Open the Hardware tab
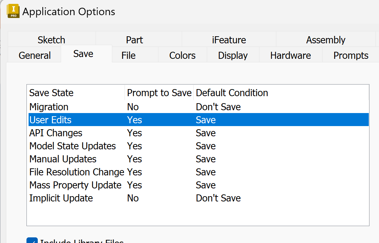 pos(290,55)
